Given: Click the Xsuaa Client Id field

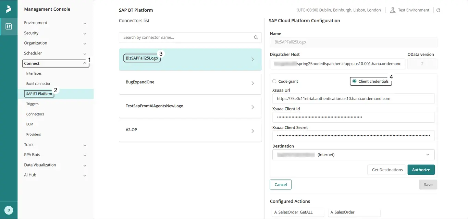Looking at the screenshot, I should 353,117.
